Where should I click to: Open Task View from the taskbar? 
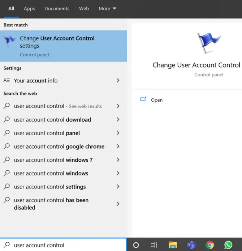pos(154,245)
